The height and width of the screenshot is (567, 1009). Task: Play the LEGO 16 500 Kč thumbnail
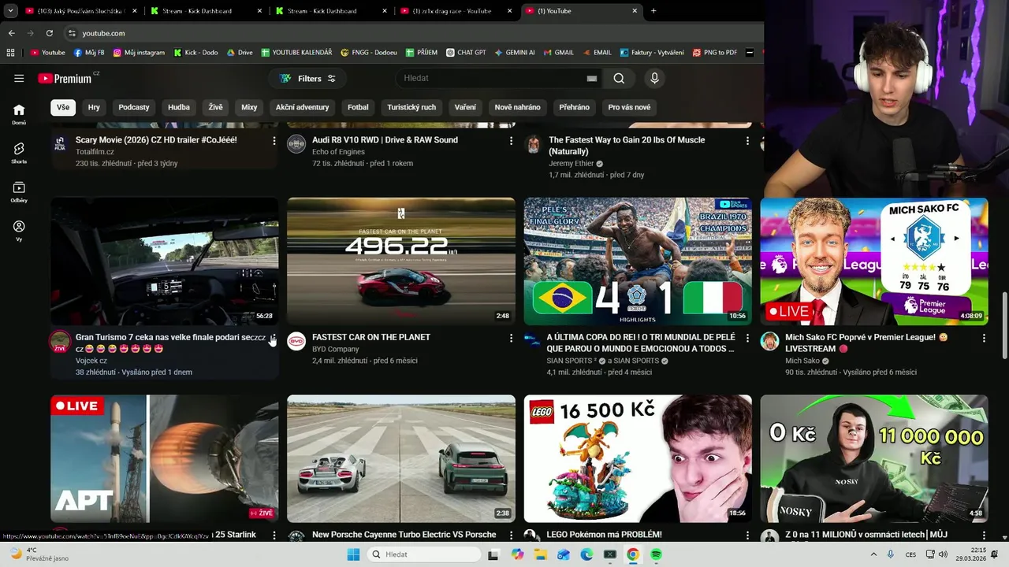click(638, 459)
